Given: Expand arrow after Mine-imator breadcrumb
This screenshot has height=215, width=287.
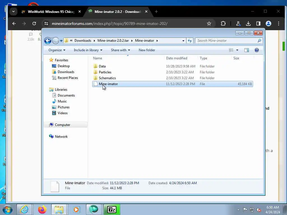Looking at the screenshot, I should pyautogui.click(x=157, y=41).
